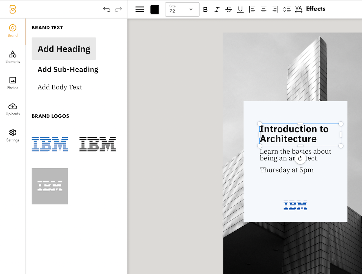Click Add Body Text
The height and width of the screenshot is (274, 362).
click(60, 87)
